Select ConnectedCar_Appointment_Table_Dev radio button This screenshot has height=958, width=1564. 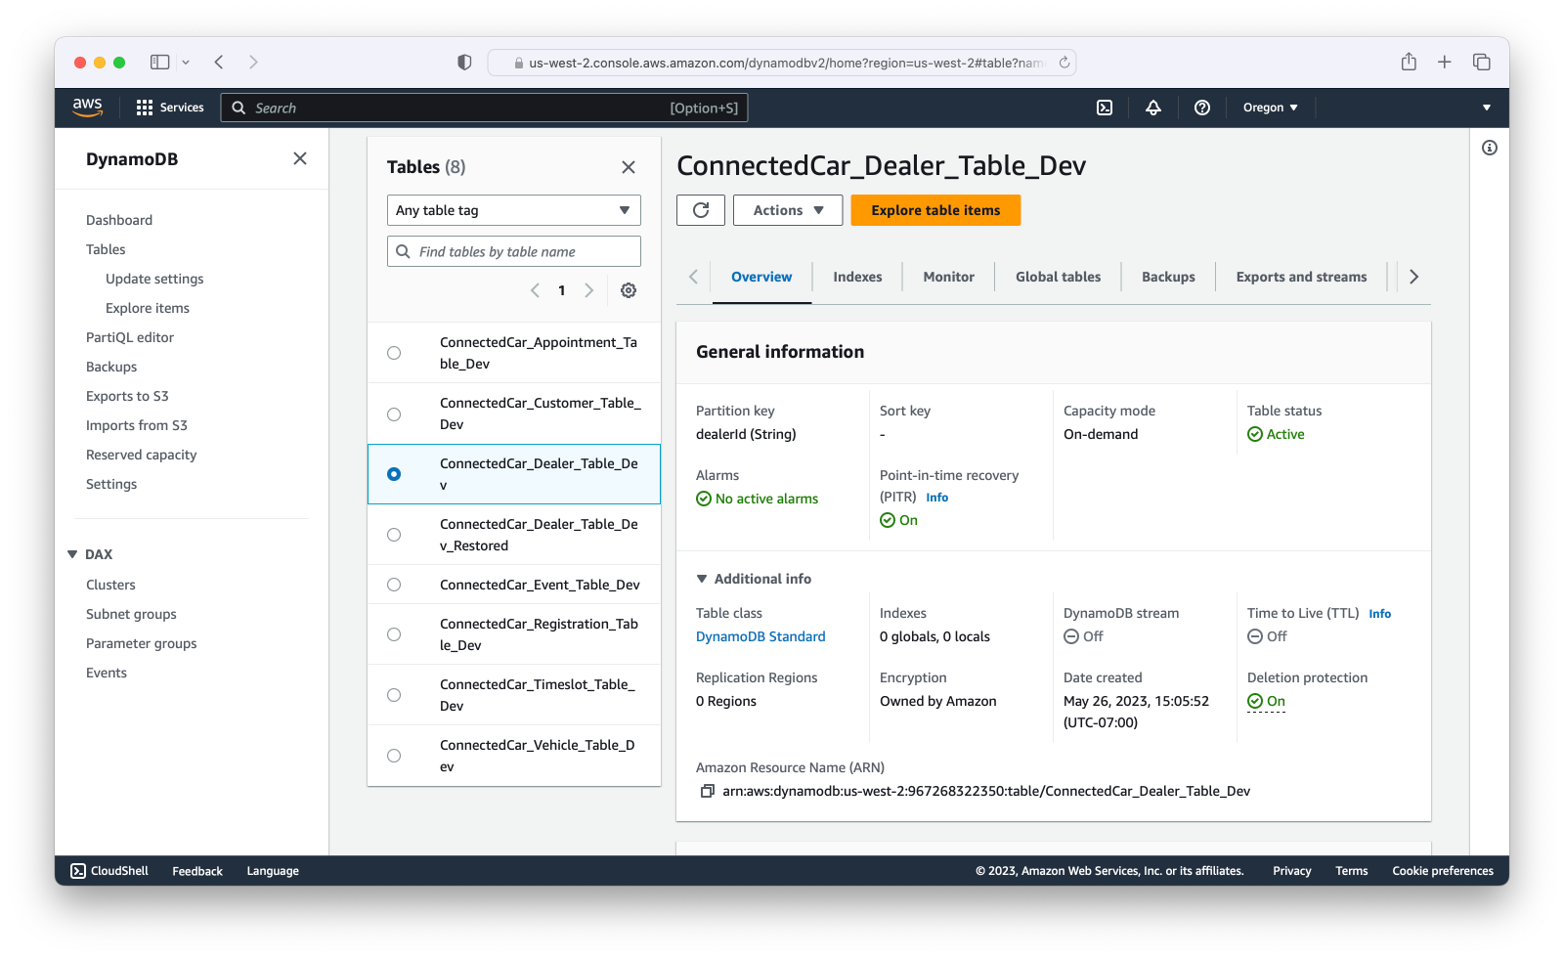[x=394, y=353]
